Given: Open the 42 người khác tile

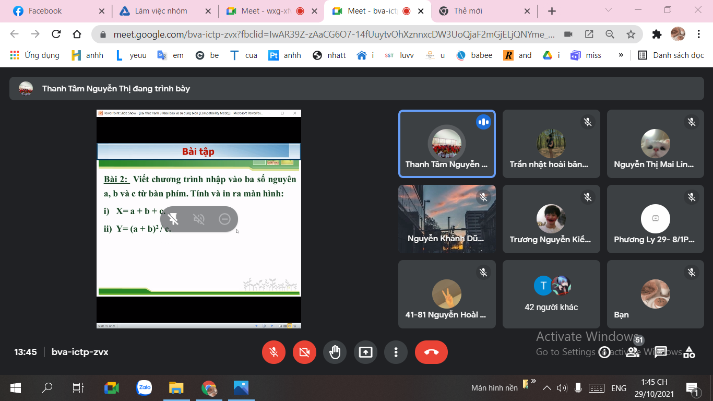Looking at the screenshot, I should coord(551,294).
